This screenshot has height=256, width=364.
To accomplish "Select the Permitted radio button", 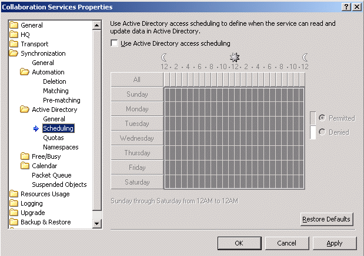I will tap(322, 118).
